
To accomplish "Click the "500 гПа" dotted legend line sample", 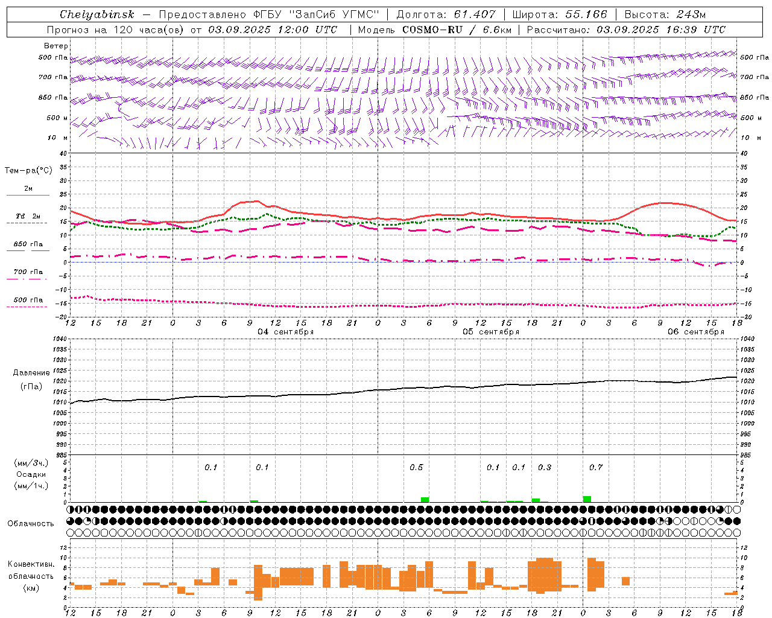I will [27, 307].
